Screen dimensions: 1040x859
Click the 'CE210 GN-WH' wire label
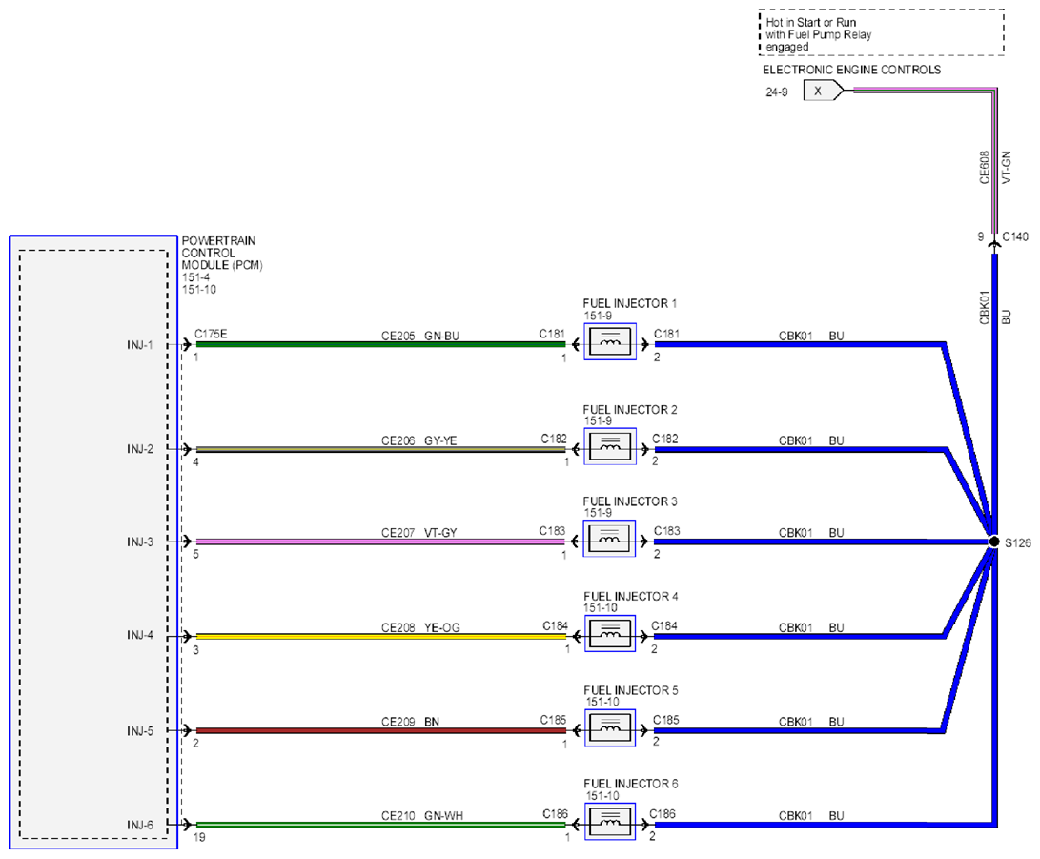pyautogui.click(x=422, y=816)
